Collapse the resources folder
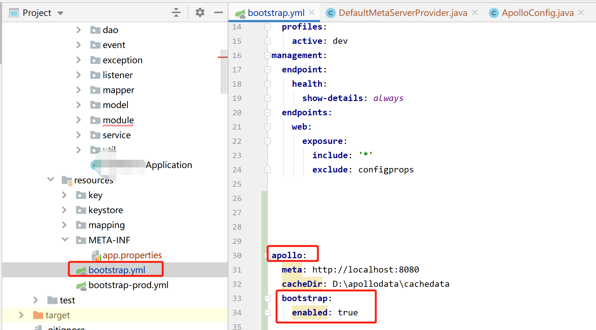This screenshot has height=330, width=596. (x=50, y=179)
